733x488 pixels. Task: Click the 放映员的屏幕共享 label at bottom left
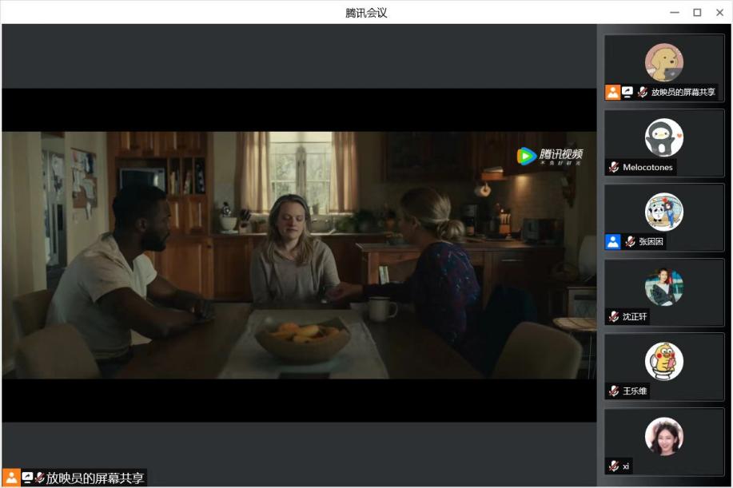tap(95, 478)
